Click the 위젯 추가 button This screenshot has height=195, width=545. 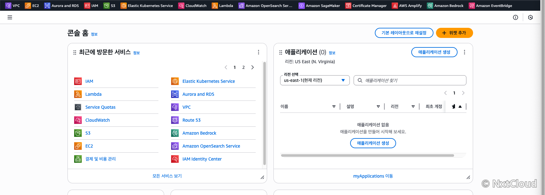pyautogui.click(x=454, y=33)
